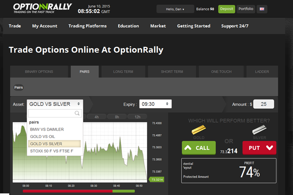Click the gold bar icon

[199, 129]
